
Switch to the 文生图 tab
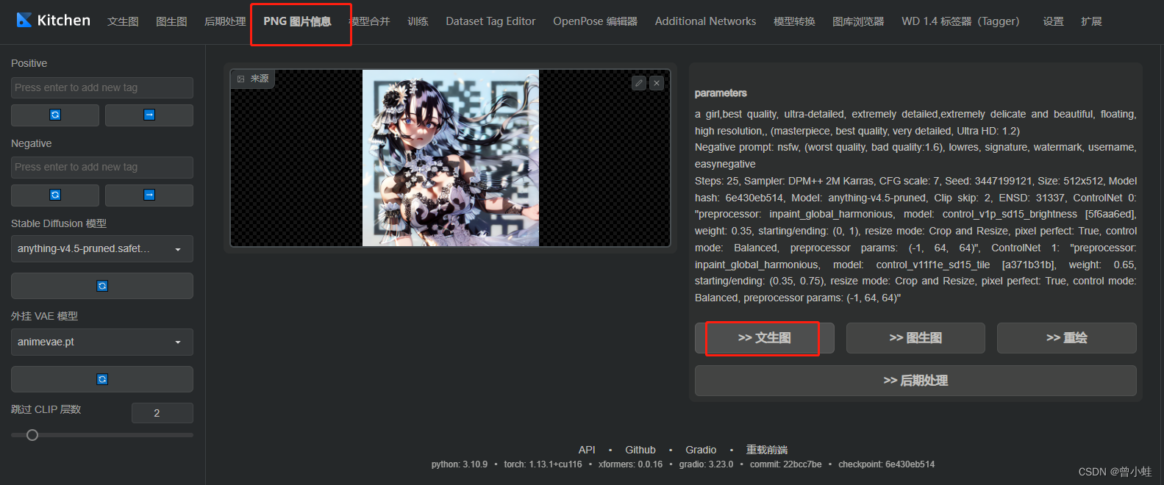123,21
